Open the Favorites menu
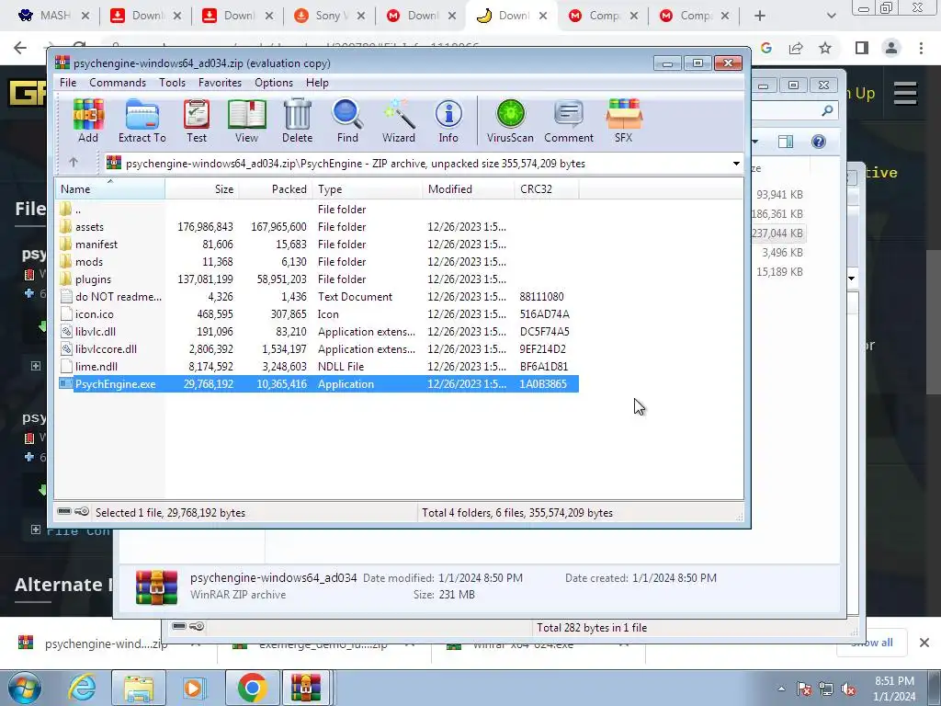The height and width of the screenshot is (706, 941). coord(220,83)
